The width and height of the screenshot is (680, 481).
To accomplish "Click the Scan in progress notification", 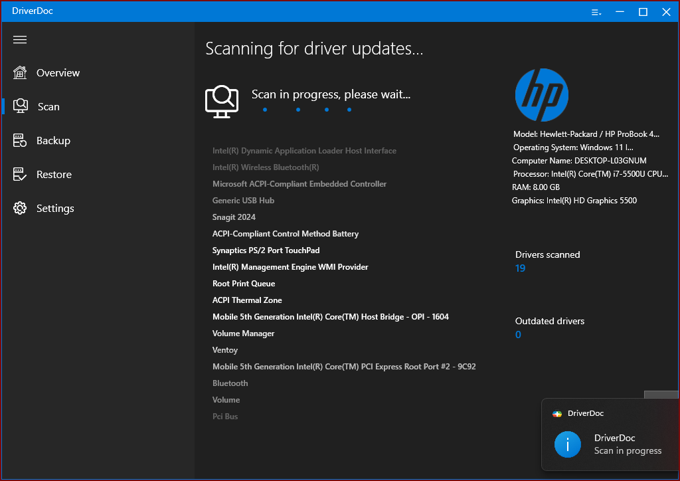I will [611, 434].
